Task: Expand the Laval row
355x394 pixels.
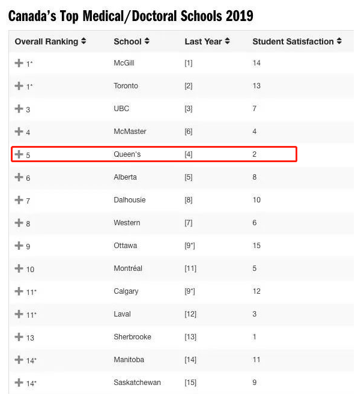Action: coord(19,314)
